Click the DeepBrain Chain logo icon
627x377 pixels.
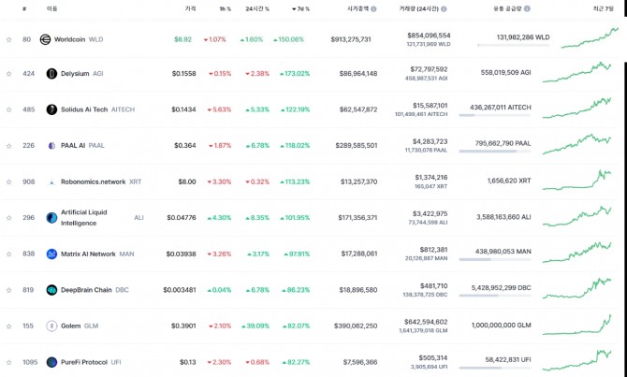51,290
